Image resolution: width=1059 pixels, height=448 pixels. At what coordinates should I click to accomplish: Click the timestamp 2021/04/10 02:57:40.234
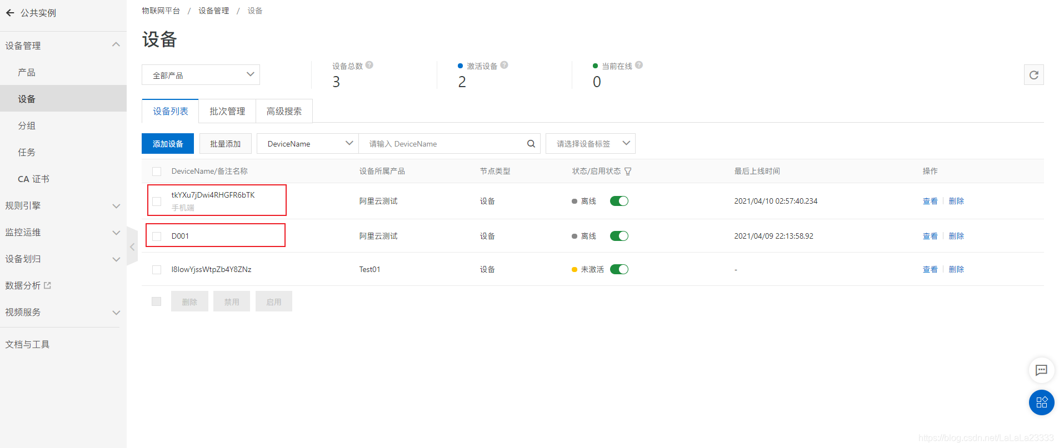(x=776, y=201)
